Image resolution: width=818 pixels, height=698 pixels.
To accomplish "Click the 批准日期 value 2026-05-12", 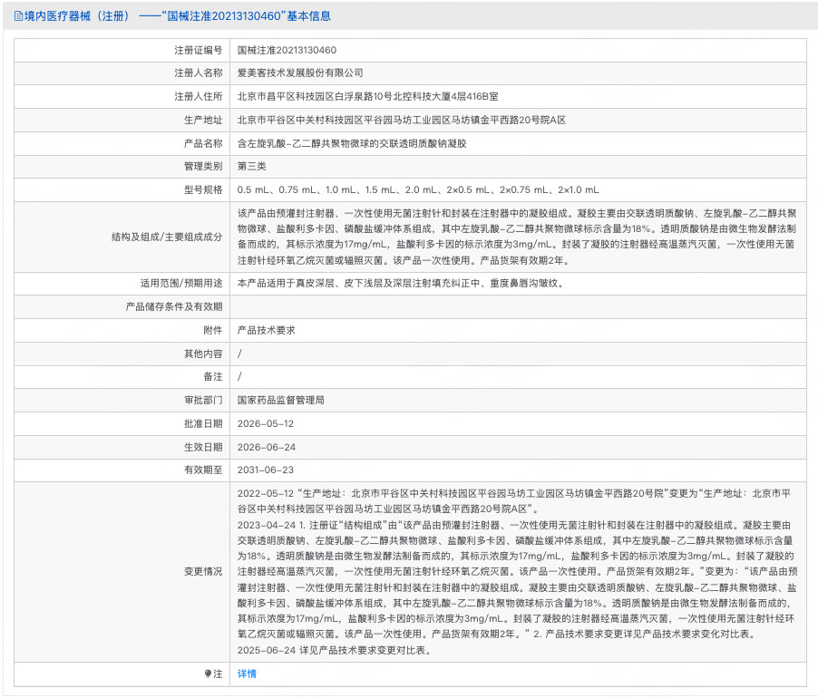I will tap(266, 424).
